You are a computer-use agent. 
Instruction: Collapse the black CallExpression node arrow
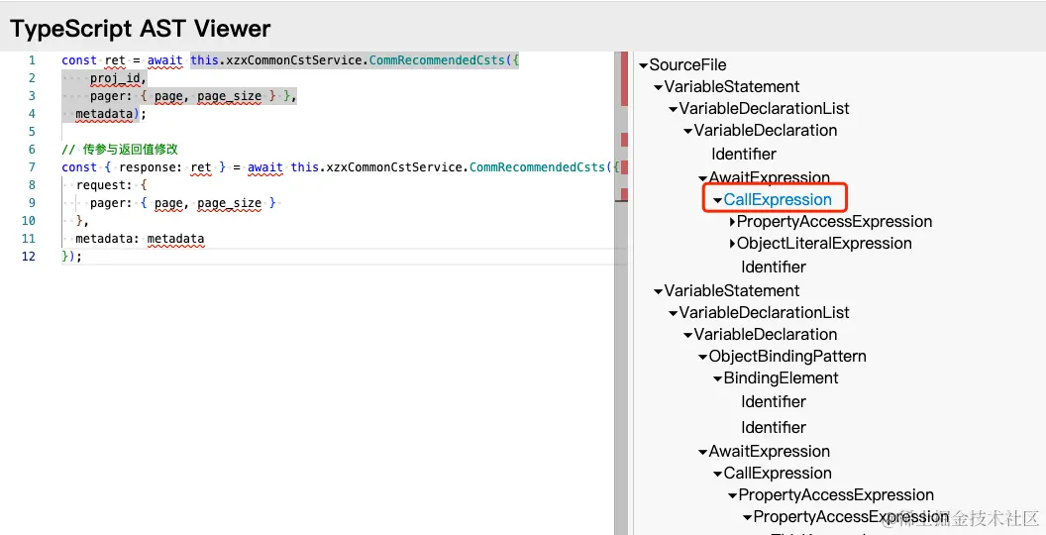(718, 475)
